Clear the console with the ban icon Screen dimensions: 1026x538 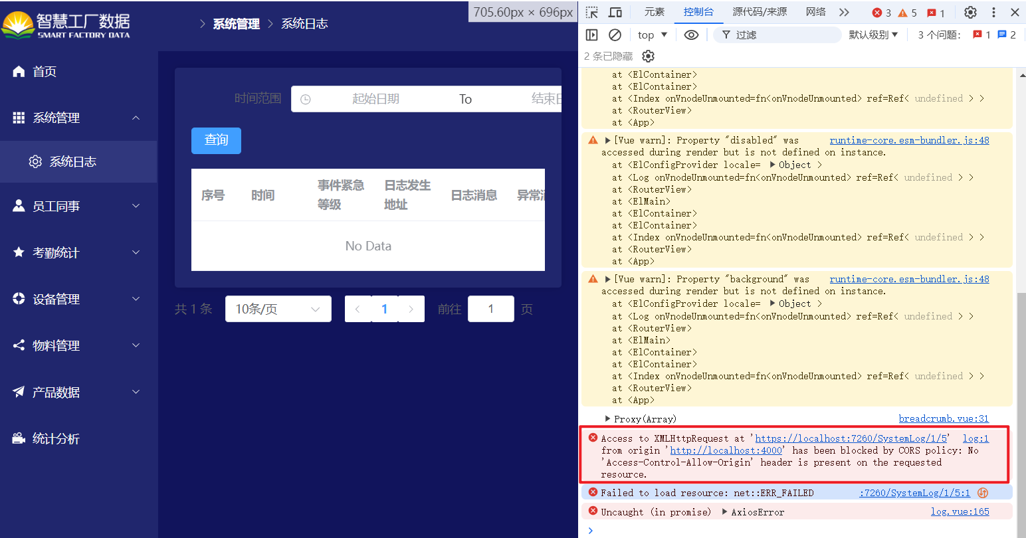(x=615, y=35)
